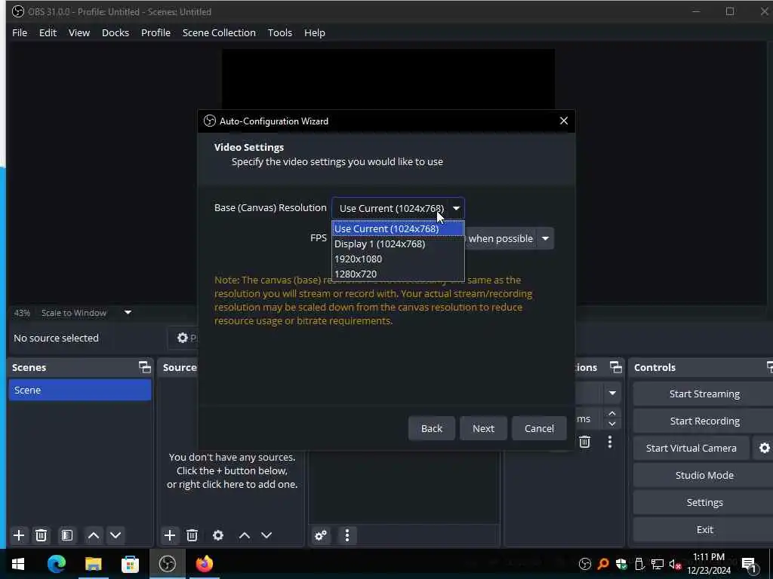The width and height of the screenshot is (773, 579).
Task: Open the Help menu
Action: click(315, 32)
